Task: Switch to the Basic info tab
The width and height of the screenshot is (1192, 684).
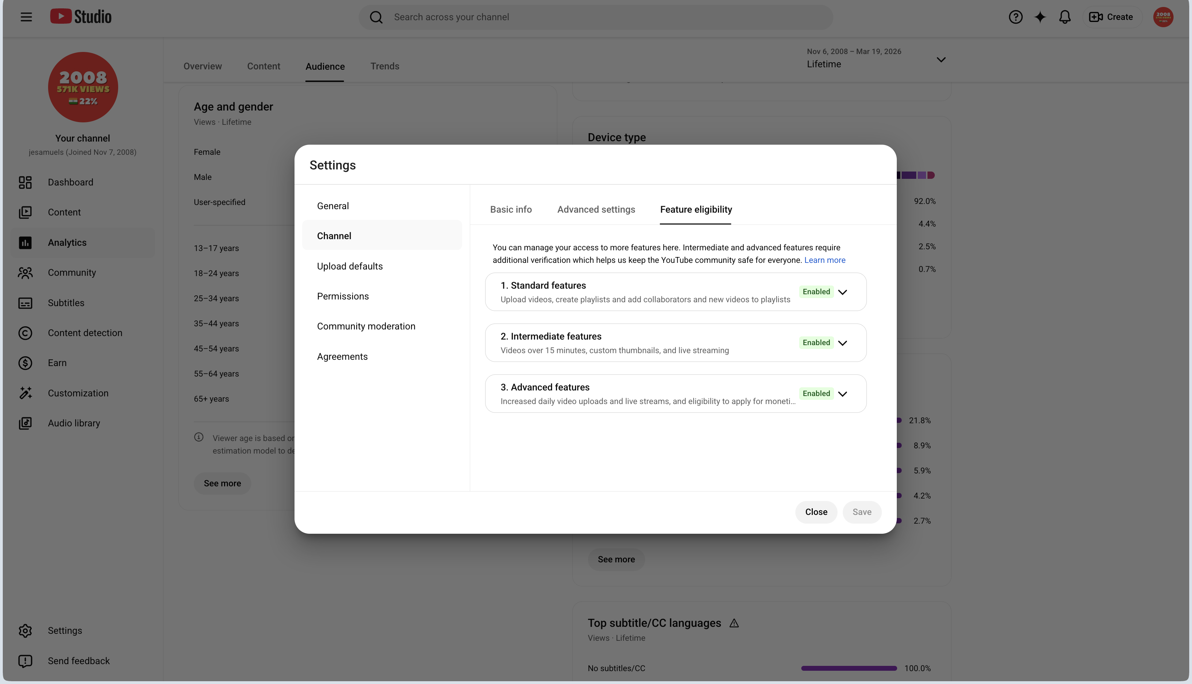Action: (x=511, y=210)
